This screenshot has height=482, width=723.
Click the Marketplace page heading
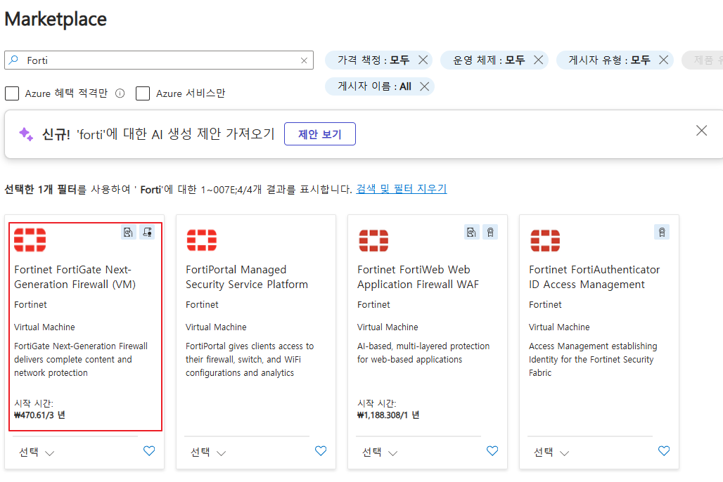56,20
